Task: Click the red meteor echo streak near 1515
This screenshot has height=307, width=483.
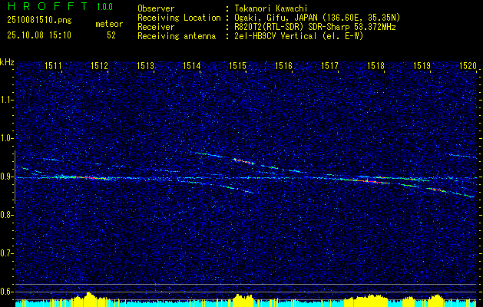Action: click(244, 161)
